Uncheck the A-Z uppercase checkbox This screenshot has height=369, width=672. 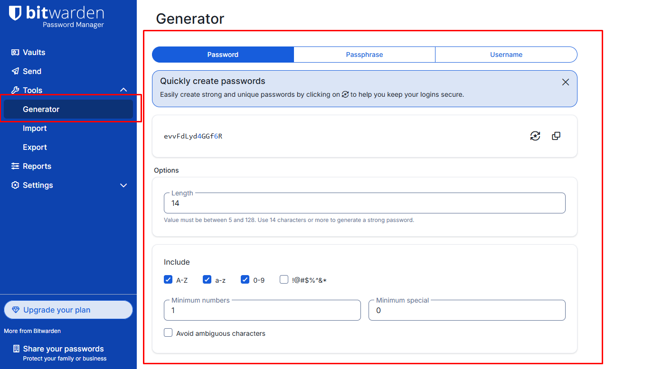(x=168, y=279)
